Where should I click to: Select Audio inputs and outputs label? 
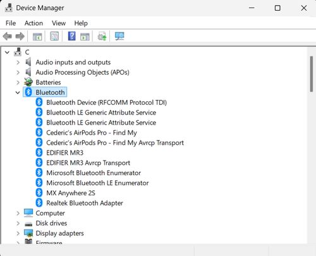73,62
